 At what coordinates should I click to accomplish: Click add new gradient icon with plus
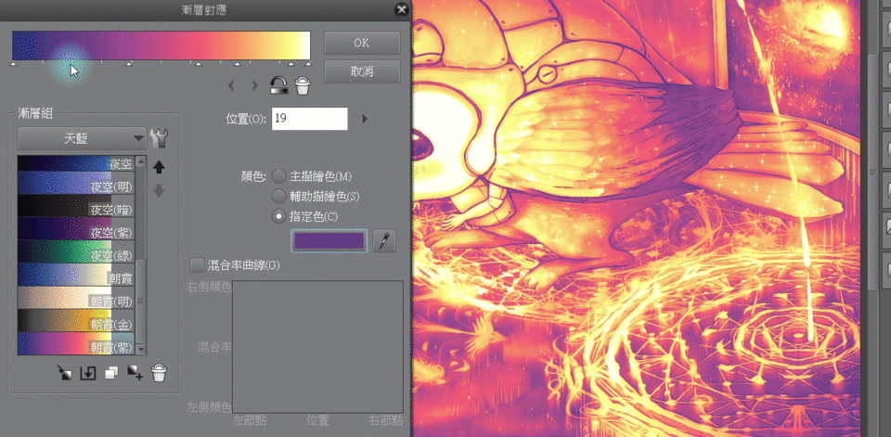point(135,373)
